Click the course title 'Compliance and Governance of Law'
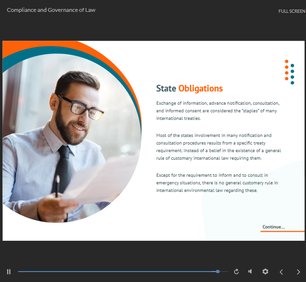 coord(51,10)
